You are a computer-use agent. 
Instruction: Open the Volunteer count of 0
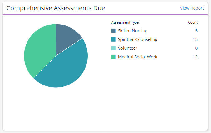click(x=196, y=48)
